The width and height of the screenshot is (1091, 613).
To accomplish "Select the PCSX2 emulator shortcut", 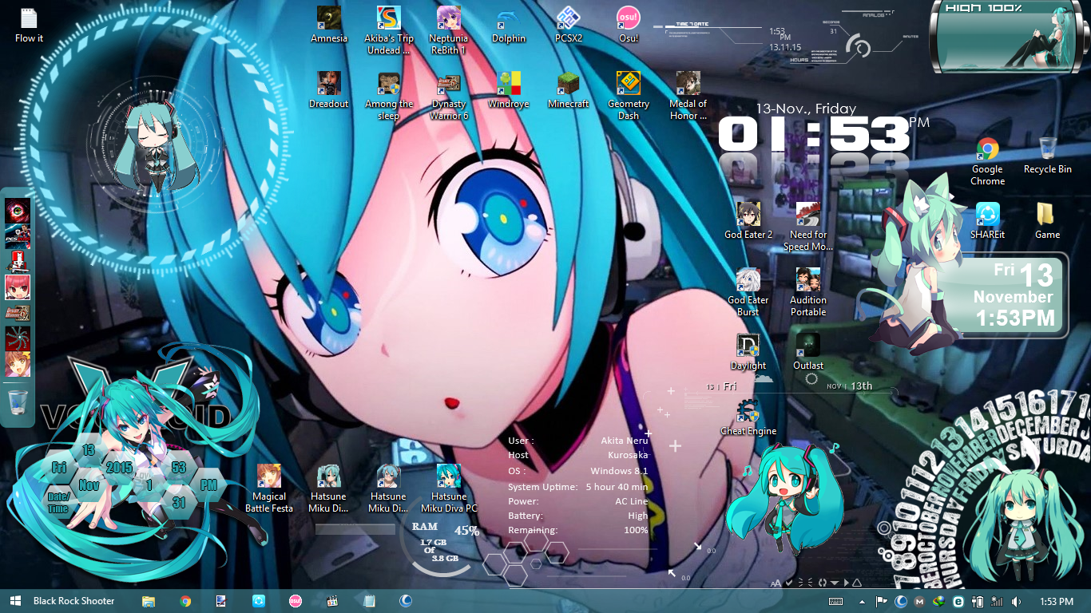I will point(569,25).
